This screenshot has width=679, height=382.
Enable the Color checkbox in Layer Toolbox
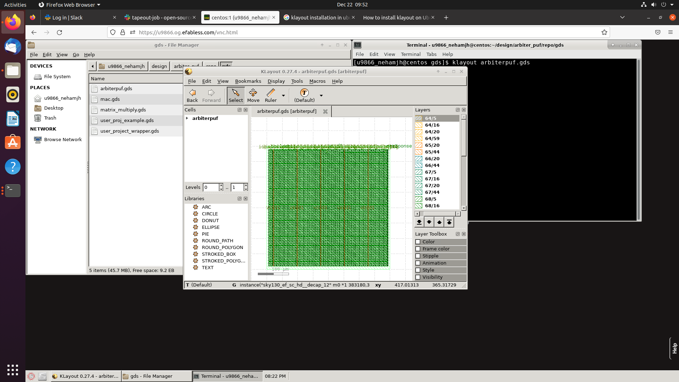point(418,242)
